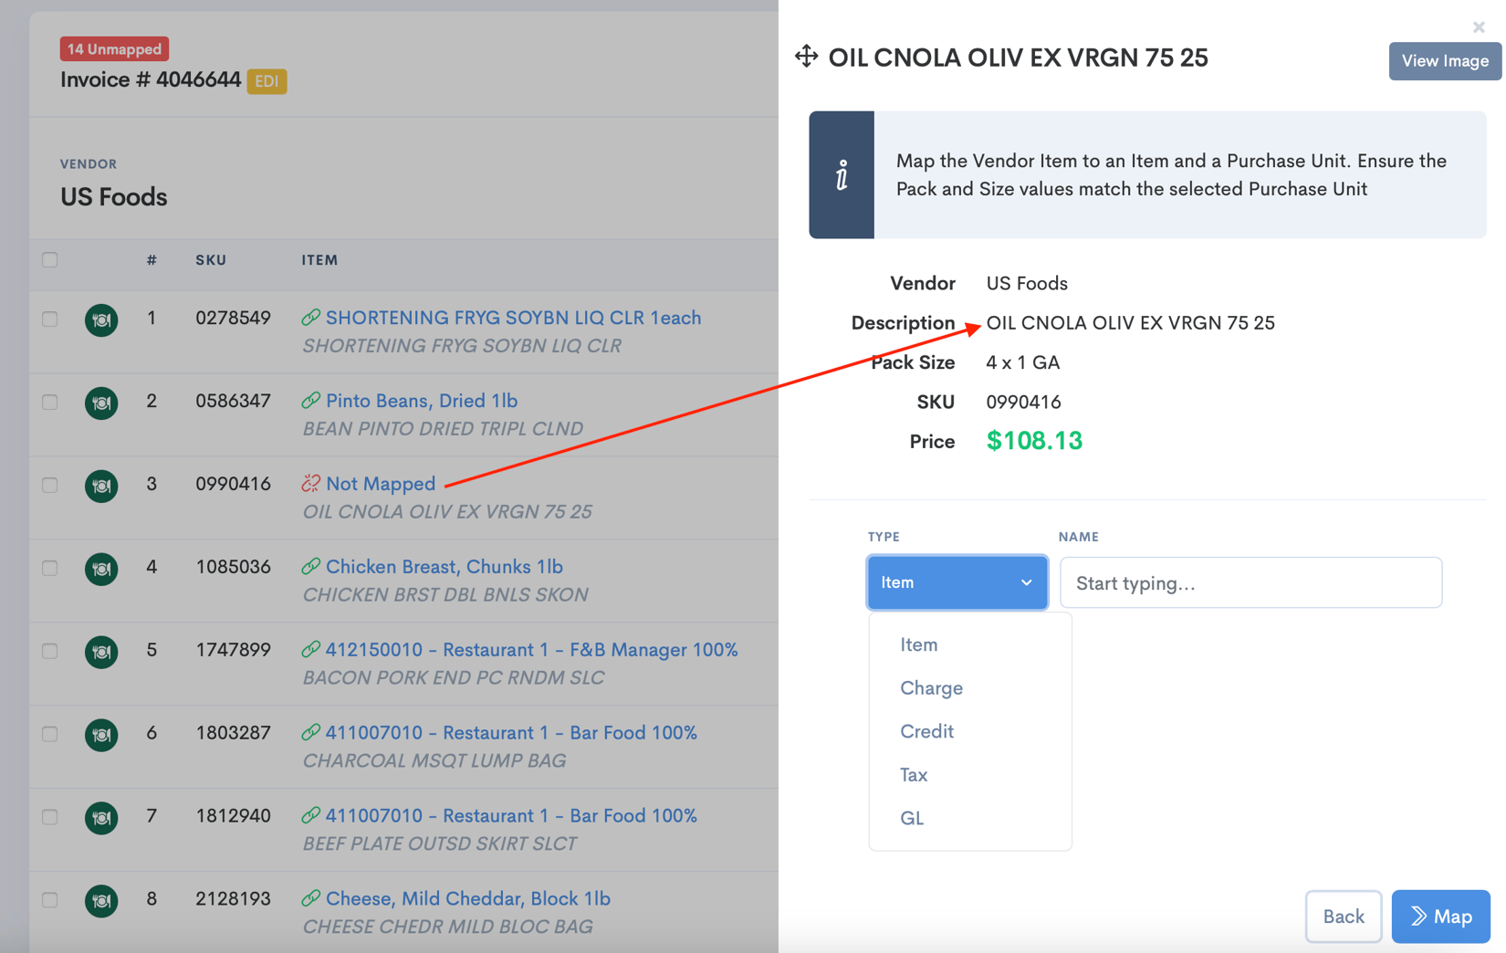Click the link icon beside Pinto Beans
Image resolution: width=1506 pixels, height=953 pixels.
click(x=311, y=401)
